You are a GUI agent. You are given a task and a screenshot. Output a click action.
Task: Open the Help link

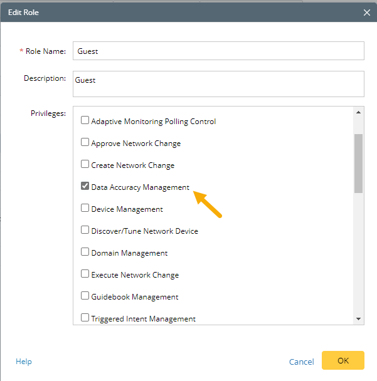click(24, 362)
